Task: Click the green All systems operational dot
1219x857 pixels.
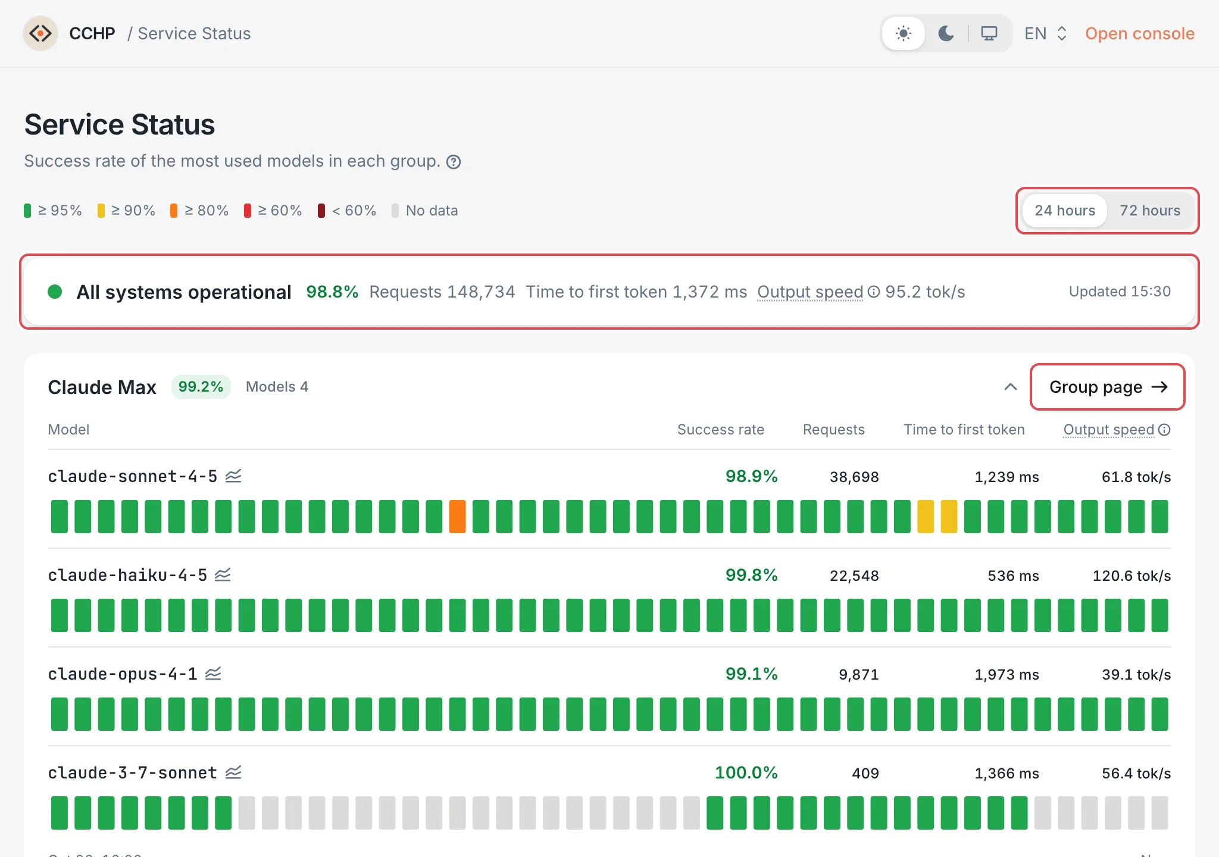Action: [x=55, y=292]
